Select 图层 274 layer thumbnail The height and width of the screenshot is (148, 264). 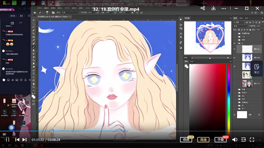point(247,84)
